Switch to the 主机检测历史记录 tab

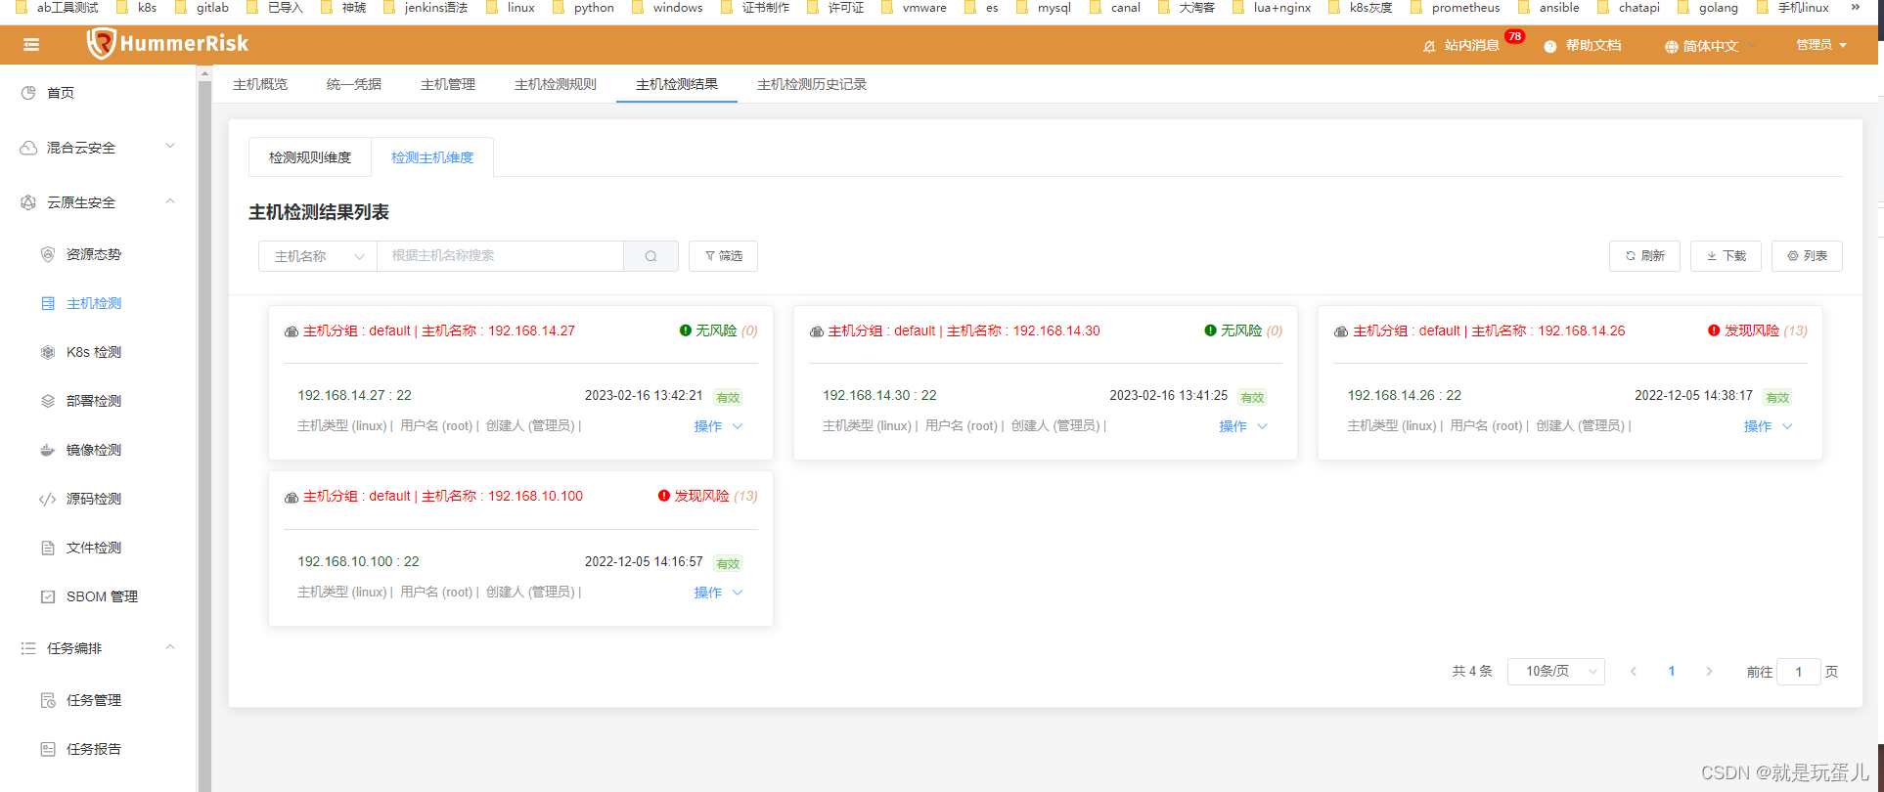[x=812, y=84]
